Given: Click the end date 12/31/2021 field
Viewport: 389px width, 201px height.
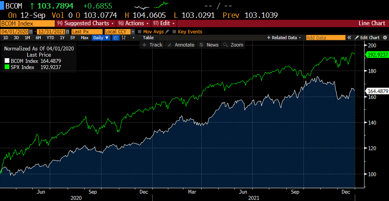Looking at the screenshot, I should (x=51, y=32).
